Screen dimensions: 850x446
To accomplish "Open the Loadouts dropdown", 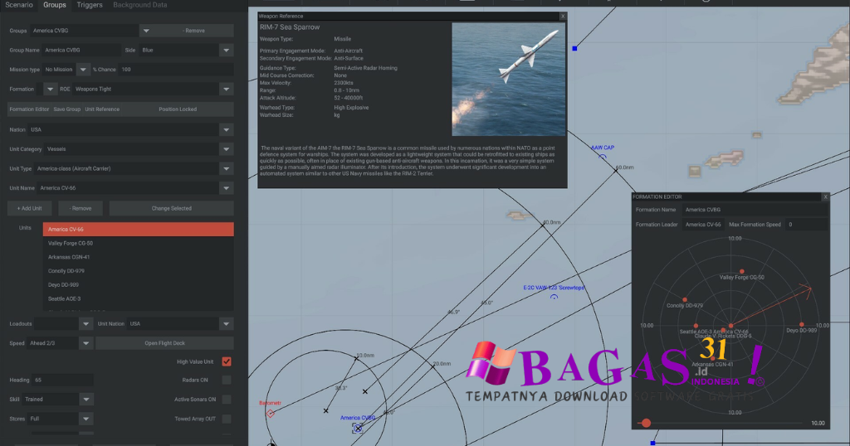I will 85,324.
